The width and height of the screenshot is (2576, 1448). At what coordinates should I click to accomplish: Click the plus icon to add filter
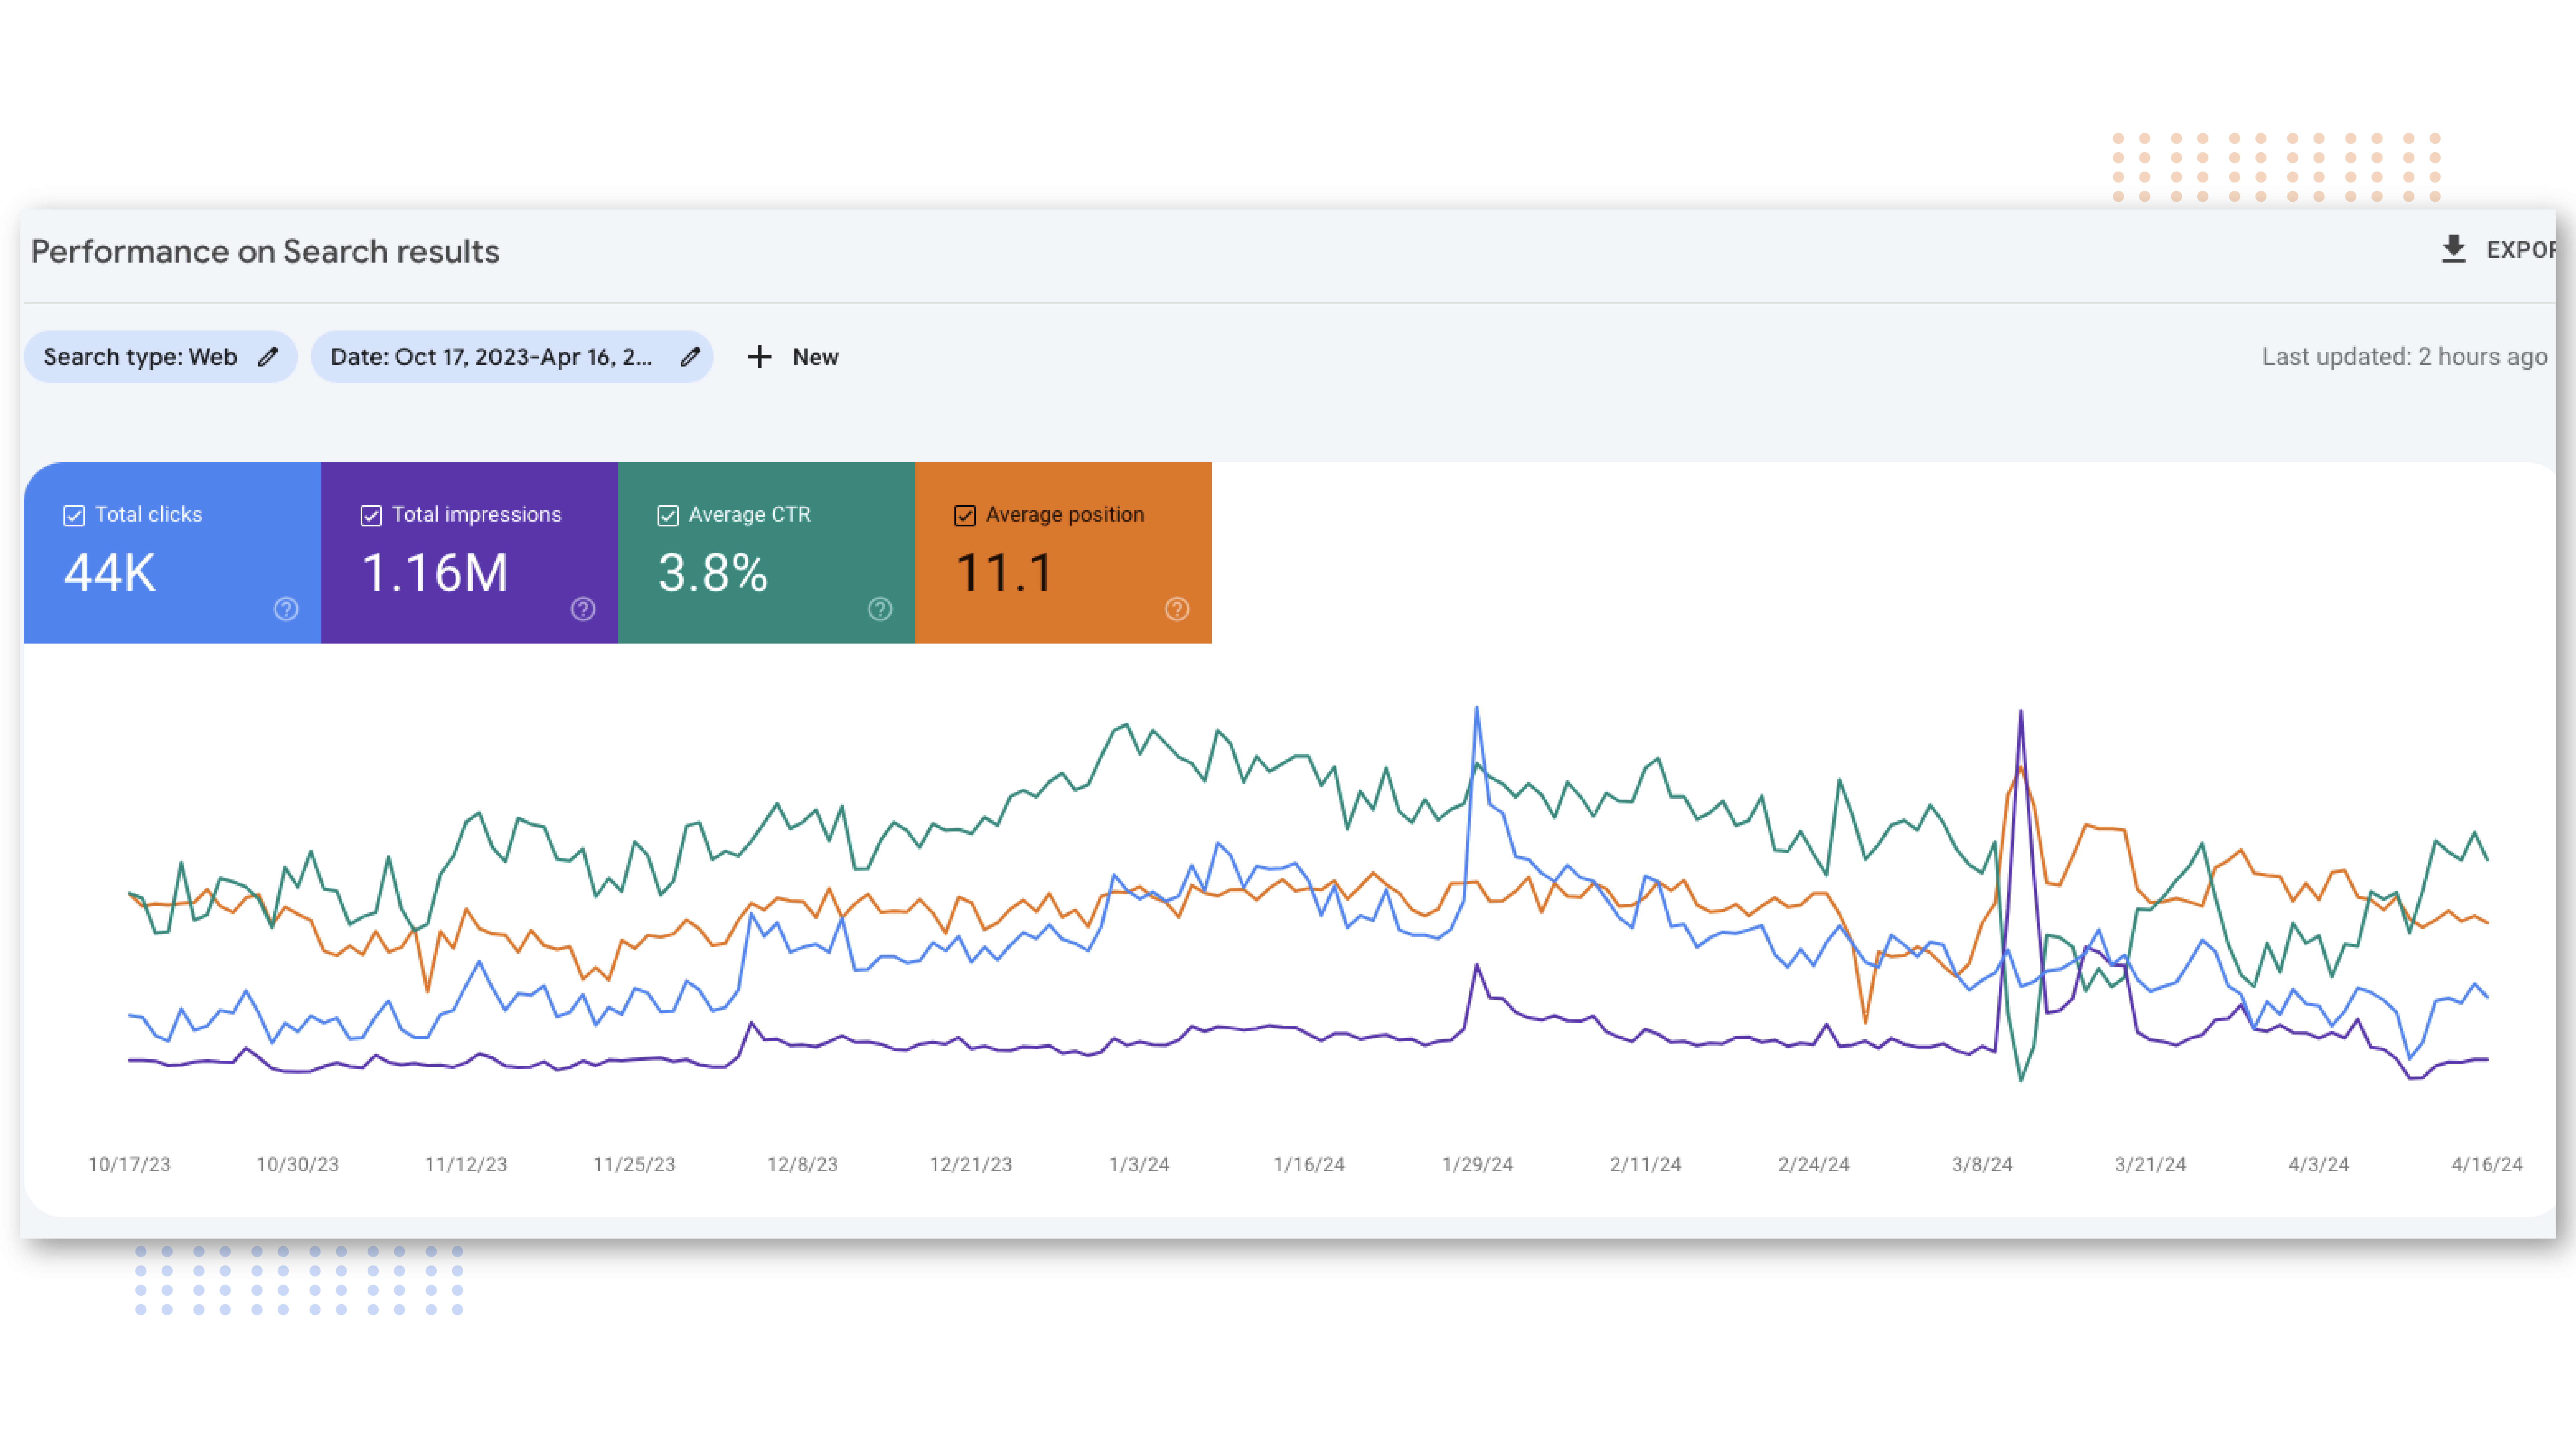point(760,357)
